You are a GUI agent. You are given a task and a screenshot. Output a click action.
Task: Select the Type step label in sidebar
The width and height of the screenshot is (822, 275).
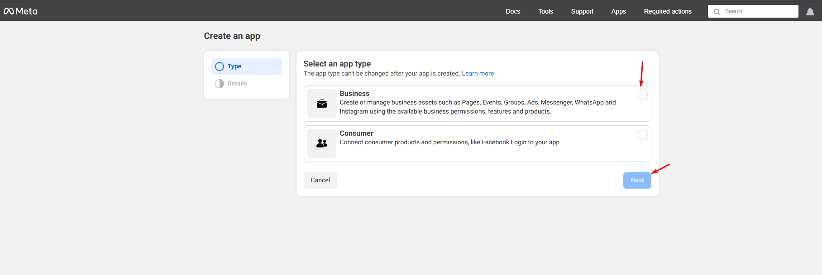tap(234, 66)
